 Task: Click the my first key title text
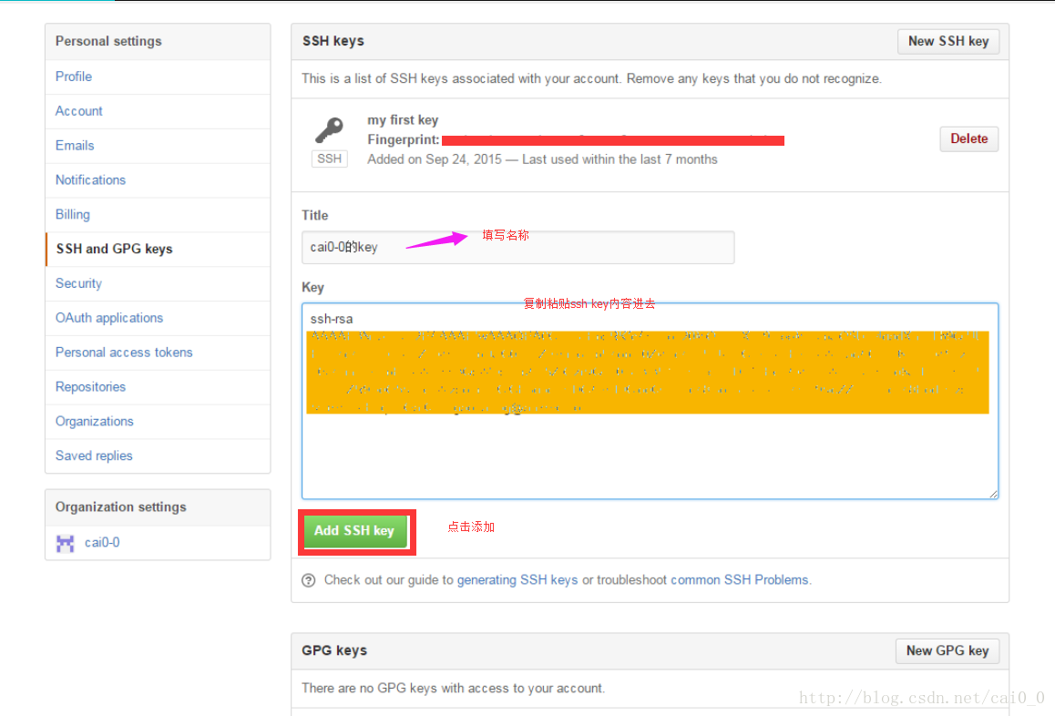click(403, 120)
